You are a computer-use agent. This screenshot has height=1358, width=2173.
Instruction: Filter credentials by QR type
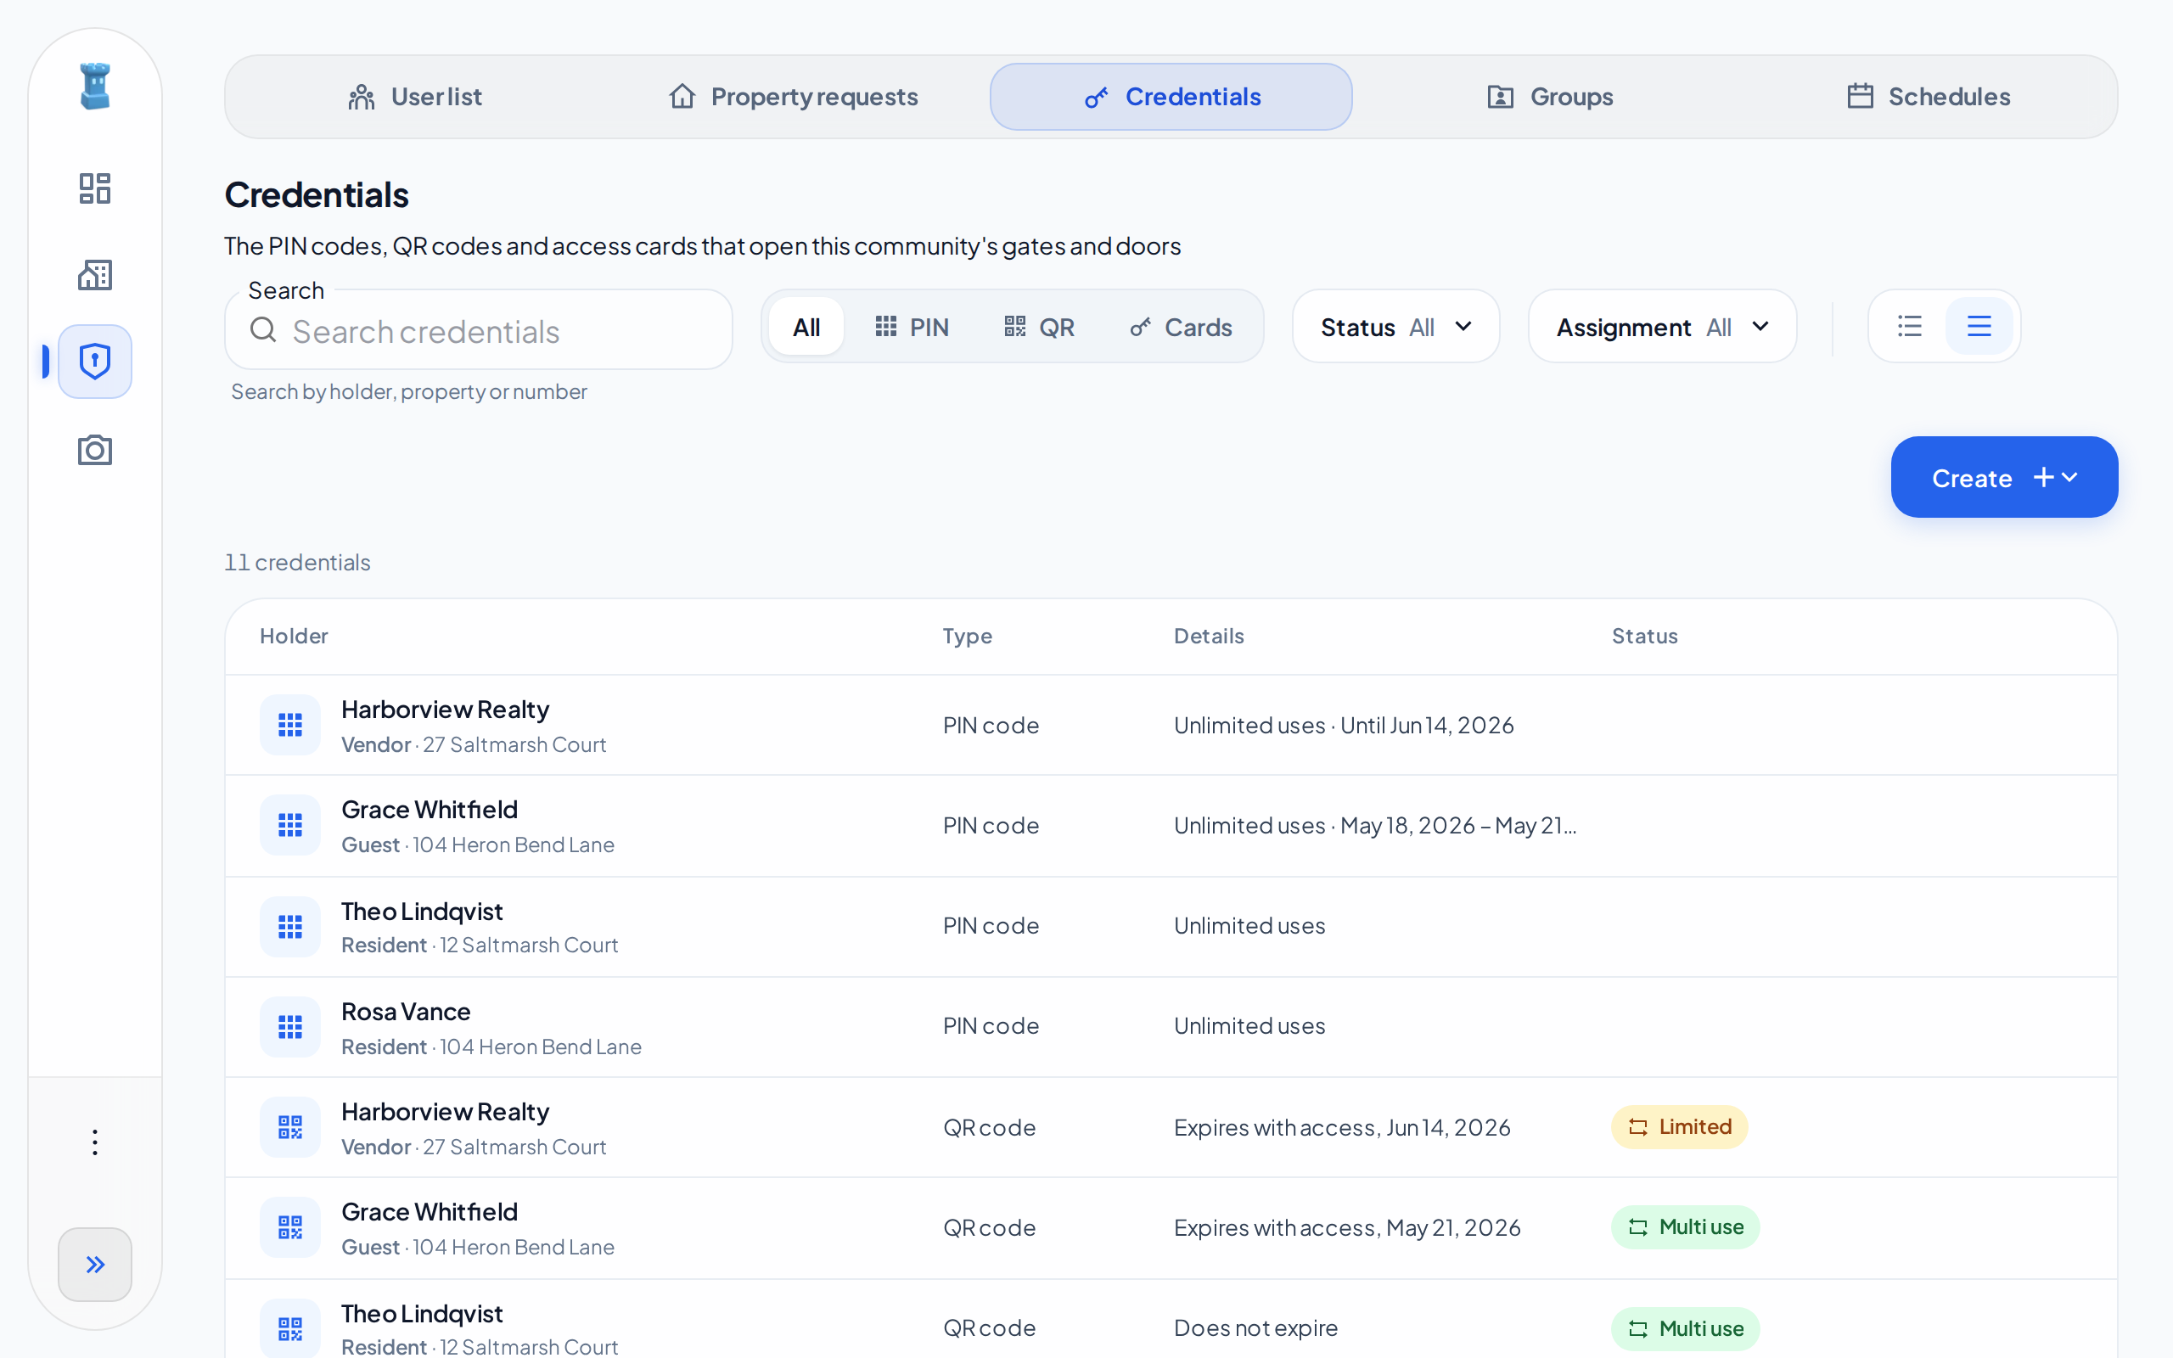(1039, 327)
